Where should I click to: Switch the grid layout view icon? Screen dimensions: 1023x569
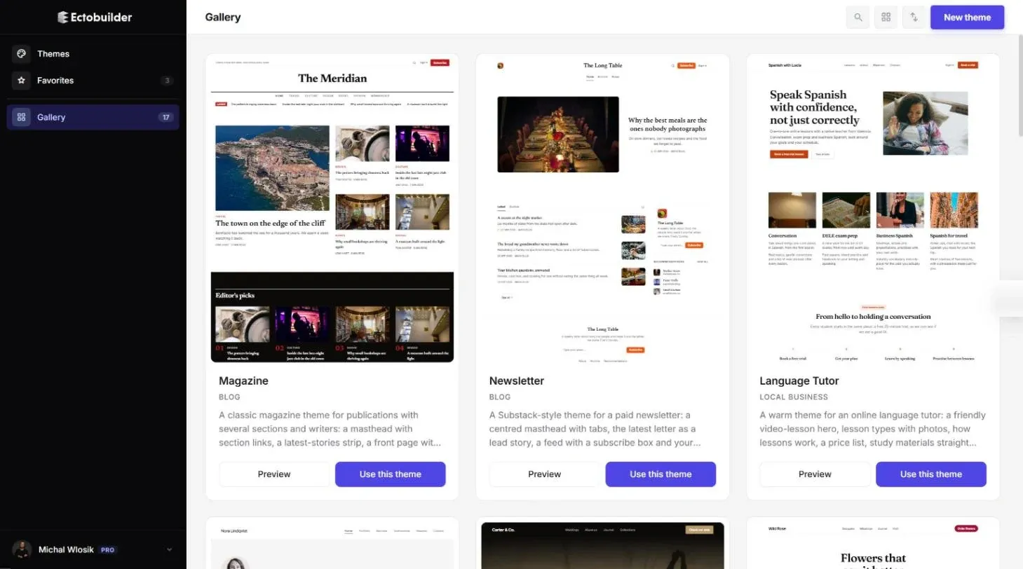click(886, 18)
